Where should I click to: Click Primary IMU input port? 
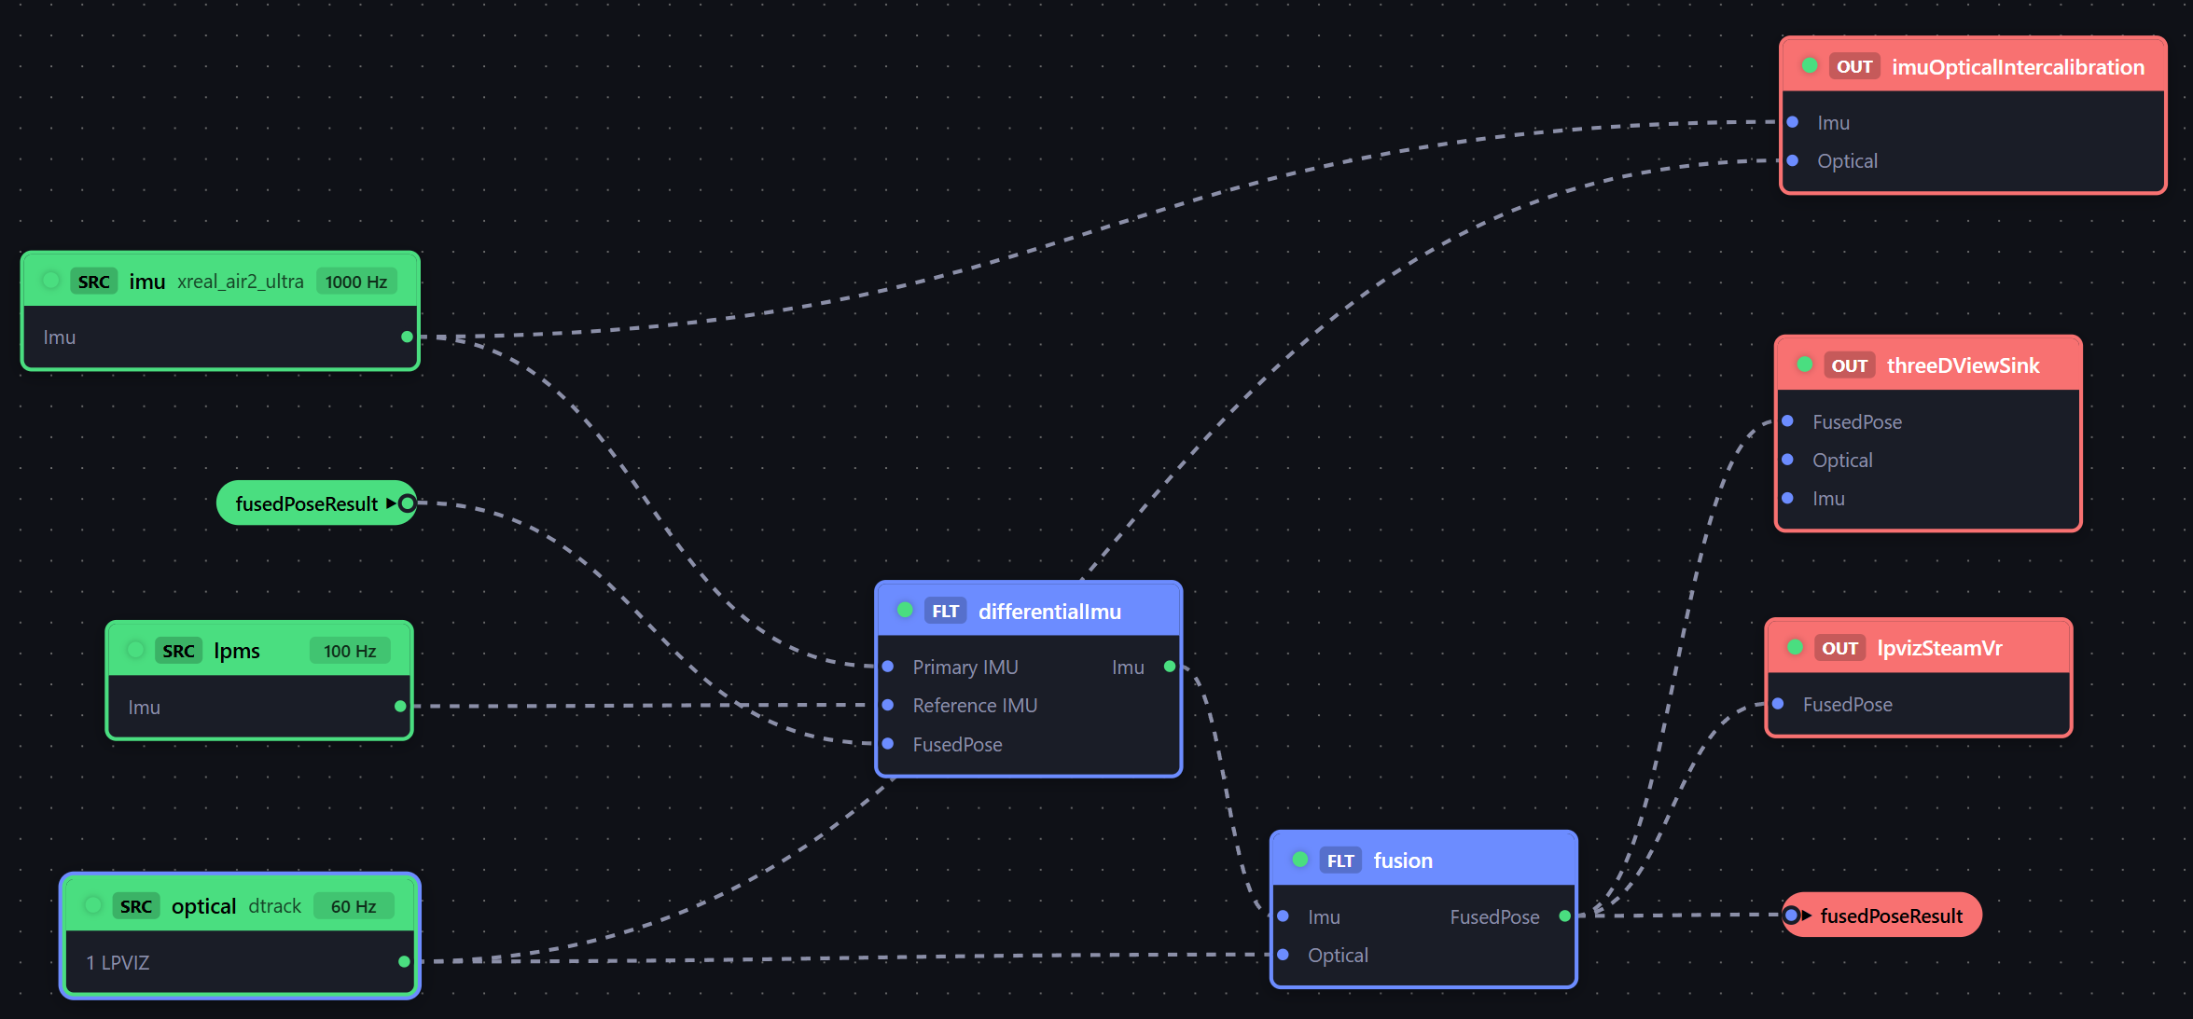888,667
